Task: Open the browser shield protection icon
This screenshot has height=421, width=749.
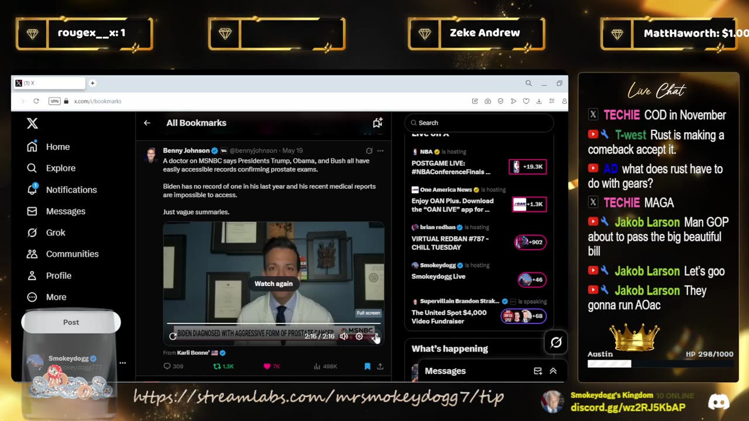Action: pyautogui.click(x=500, y=101)
